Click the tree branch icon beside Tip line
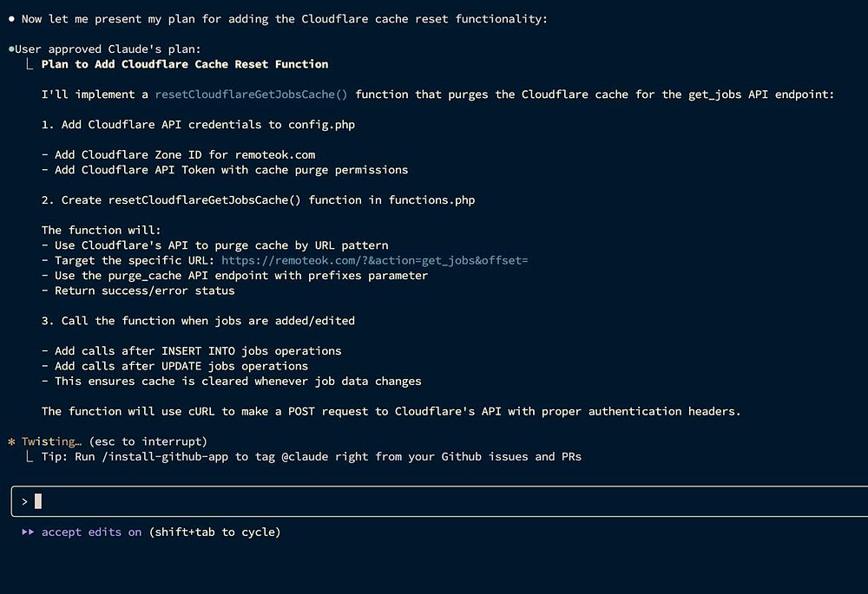This screenshot has width=868, height=594. (x=29, y=456)
